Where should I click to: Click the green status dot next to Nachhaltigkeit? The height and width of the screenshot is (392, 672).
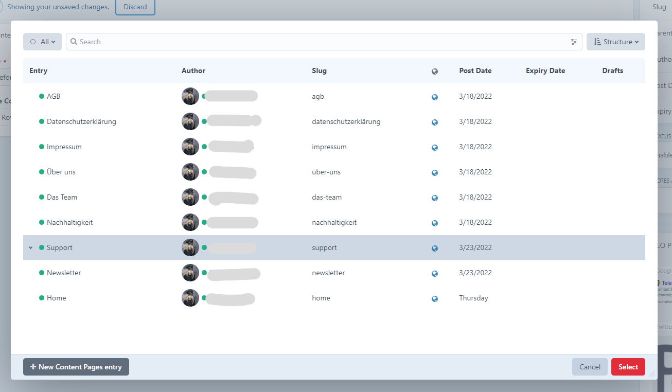click(x=41, y=222)
